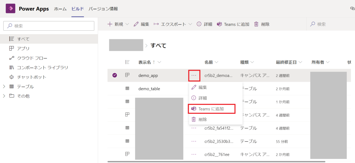Screen dimensions: 355x163
Task: Click the cr5b2_fa541f2... name cell
Action: click(218, 128)
